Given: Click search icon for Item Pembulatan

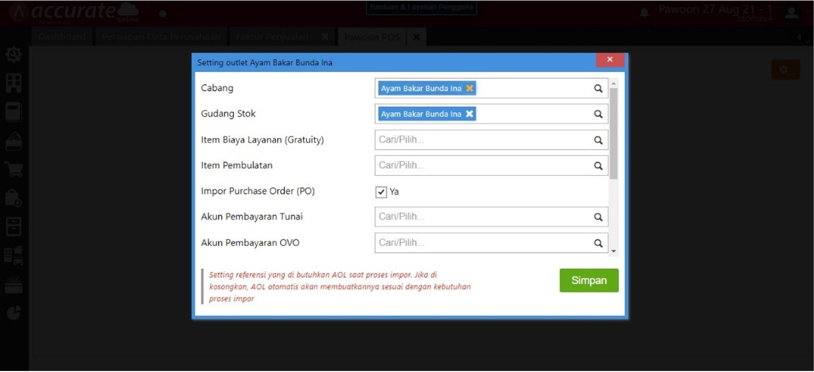Looking at the screenshot, I should click(x=598, y=166).
